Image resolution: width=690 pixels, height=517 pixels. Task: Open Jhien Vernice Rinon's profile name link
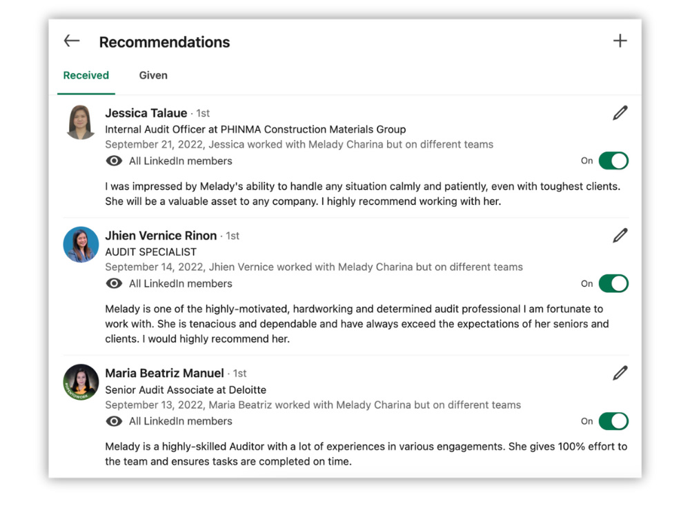(161, 236)
